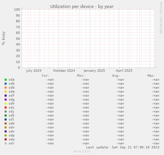Click the Avg: column header
The image size is (164, 155).
tap(116, 76)
